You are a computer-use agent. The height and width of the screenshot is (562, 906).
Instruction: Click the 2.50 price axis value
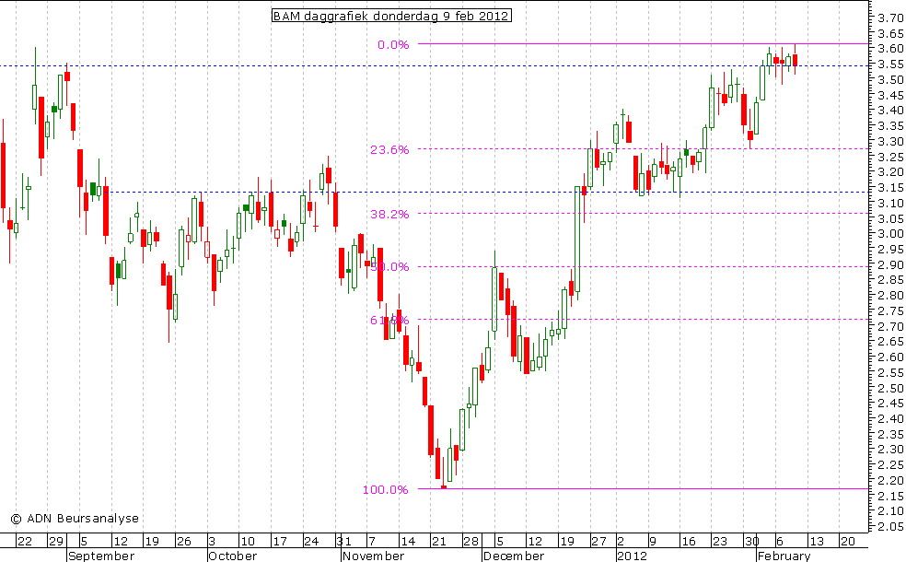click(x=890, y=387)
